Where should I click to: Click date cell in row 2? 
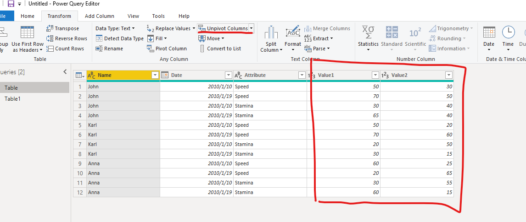(196, 96)
